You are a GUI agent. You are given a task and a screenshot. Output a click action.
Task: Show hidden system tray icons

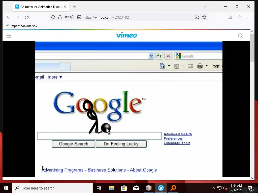pos(213,188)
